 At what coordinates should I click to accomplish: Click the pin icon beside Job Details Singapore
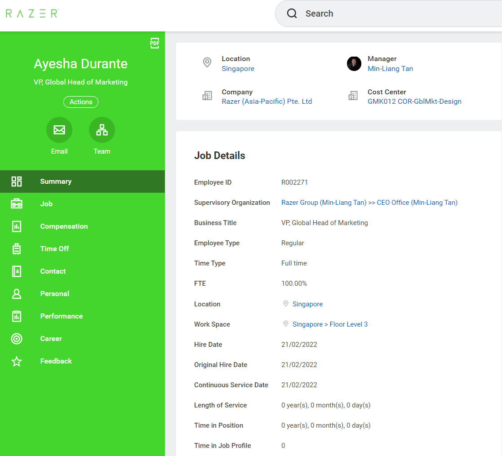(x=285, y=303)
